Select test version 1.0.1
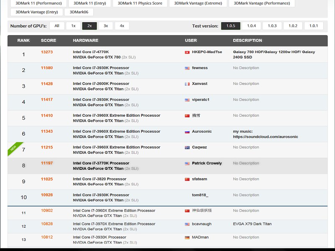Image resolution: width=335 pixels, height=251 pixels. [x=314, y=26]
